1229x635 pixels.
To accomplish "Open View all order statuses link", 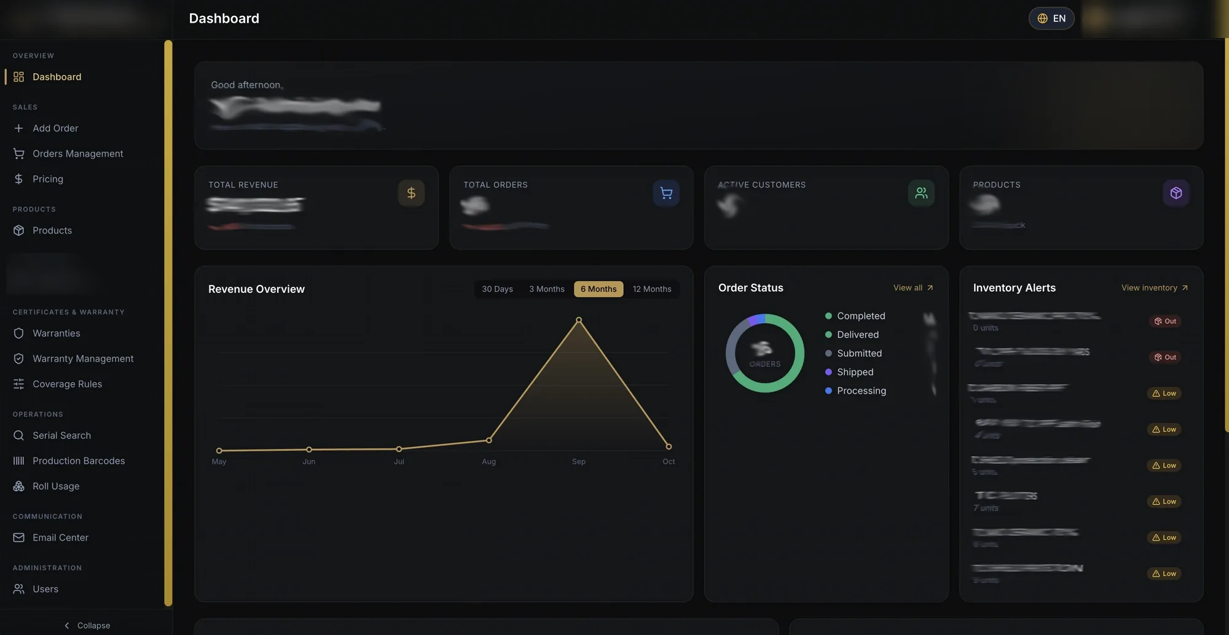I will tap(913, 288).
